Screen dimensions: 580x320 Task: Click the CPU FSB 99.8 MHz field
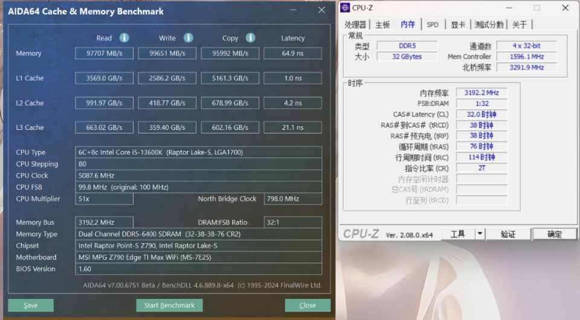click(x=199, y=187)
